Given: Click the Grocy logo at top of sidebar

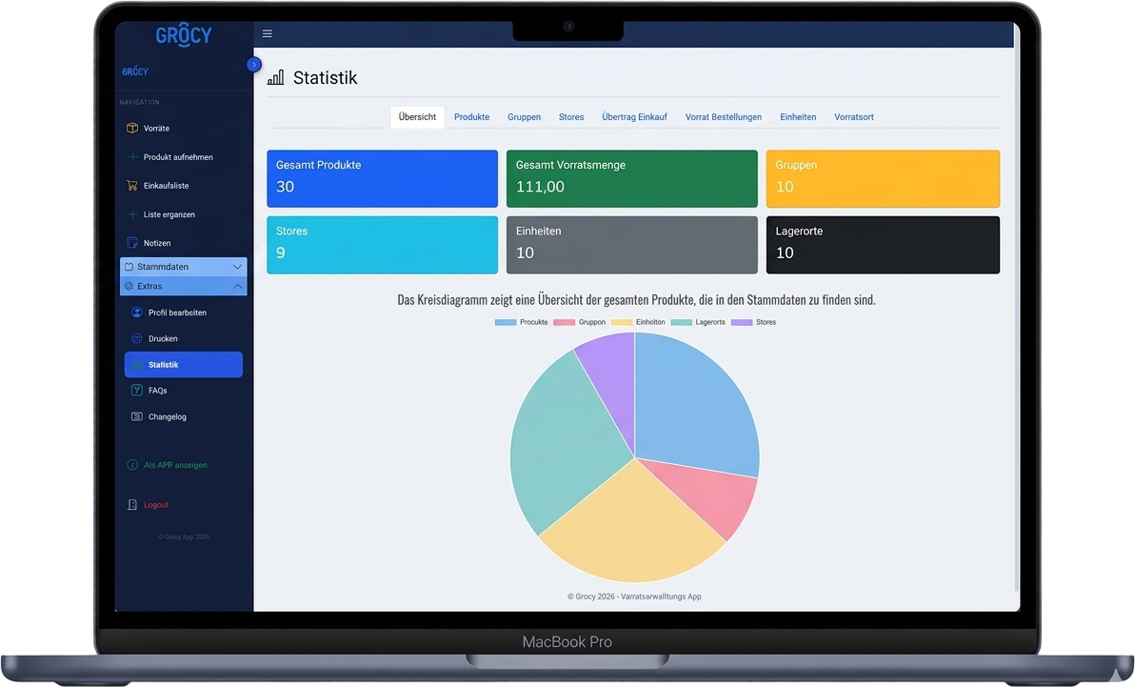Looking at the screenshot, I should pos(184,35).
